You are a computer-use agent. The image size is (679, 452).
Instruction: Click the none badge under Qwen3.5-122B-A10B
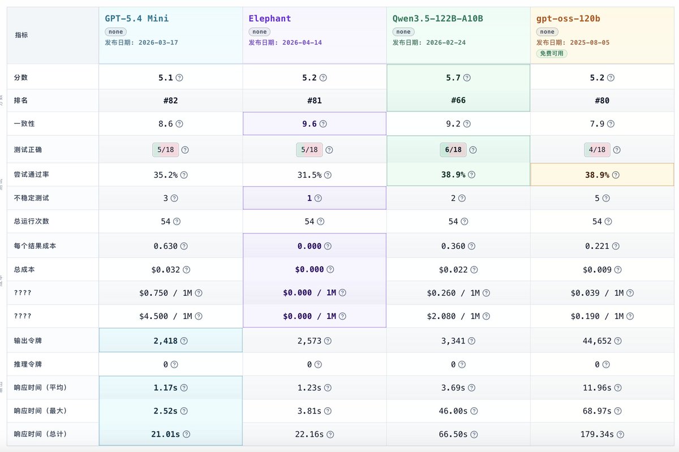click(x=403, y=32)
